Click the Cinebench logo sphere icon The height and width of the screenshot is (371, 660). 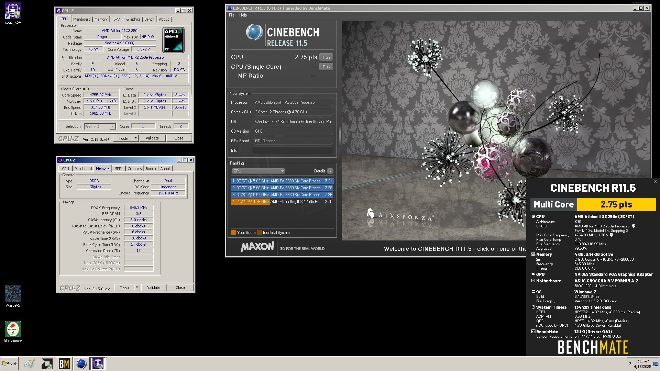[x=254, y=33]
